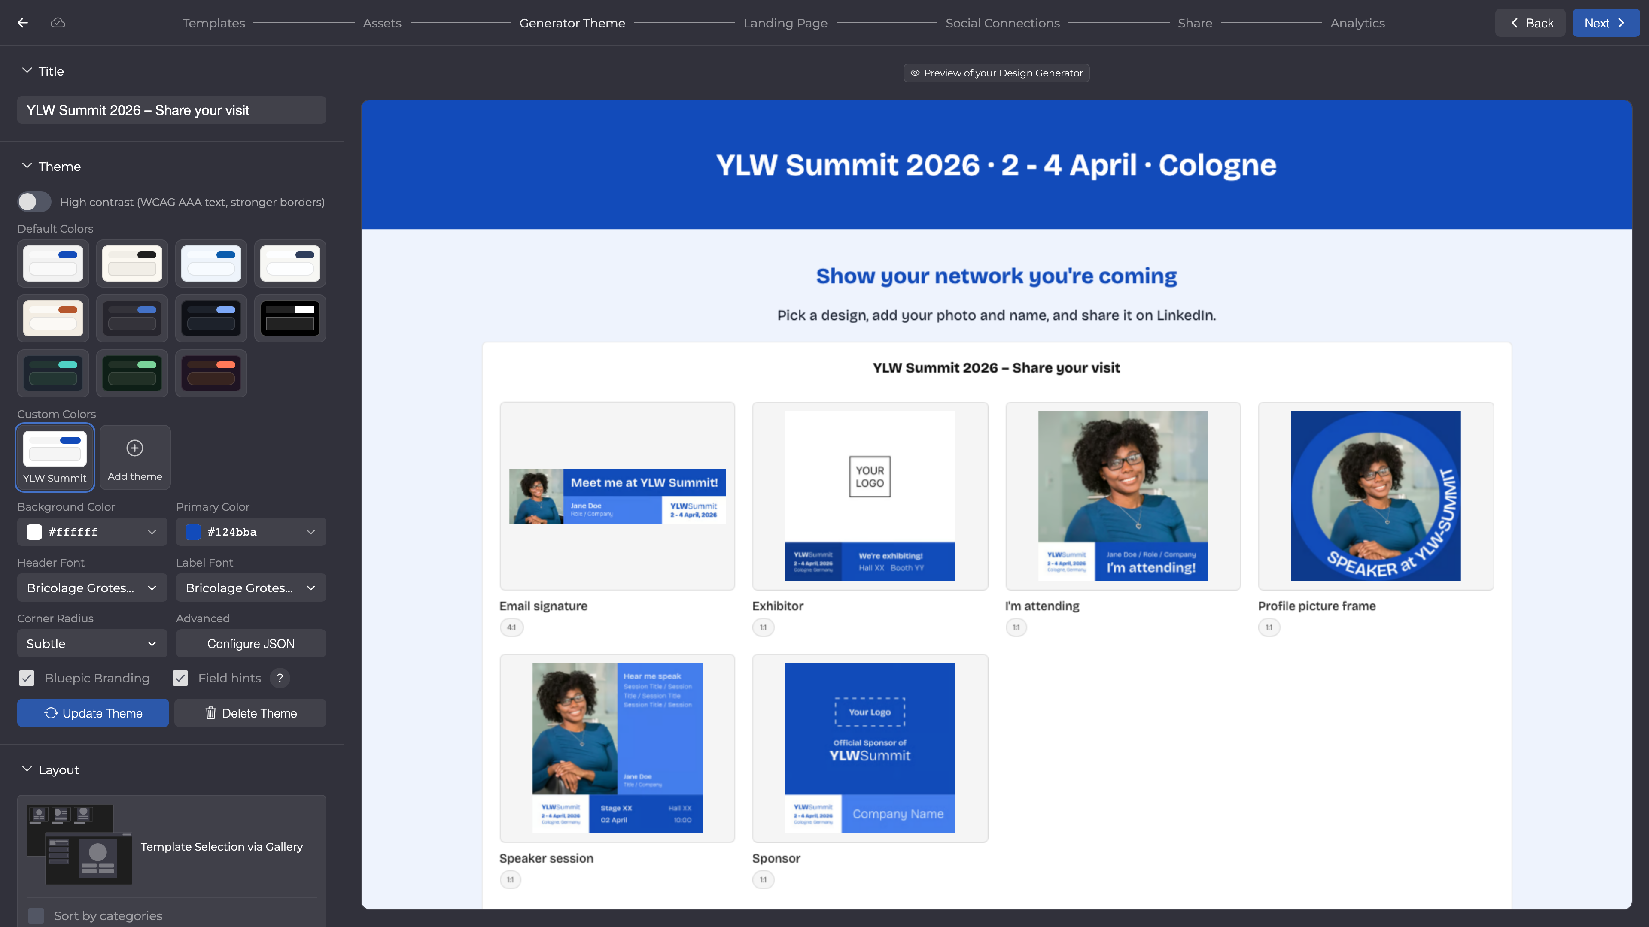
Task: Select the YLW Summit custom theme
Action: 55,457
